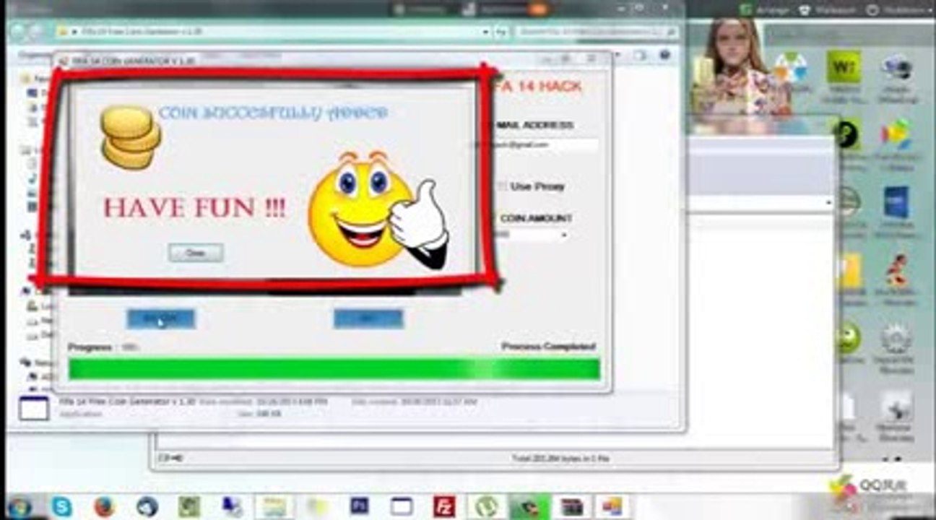Open the green W! desktop icon
The image size is (936, 520).
(844, 68)
